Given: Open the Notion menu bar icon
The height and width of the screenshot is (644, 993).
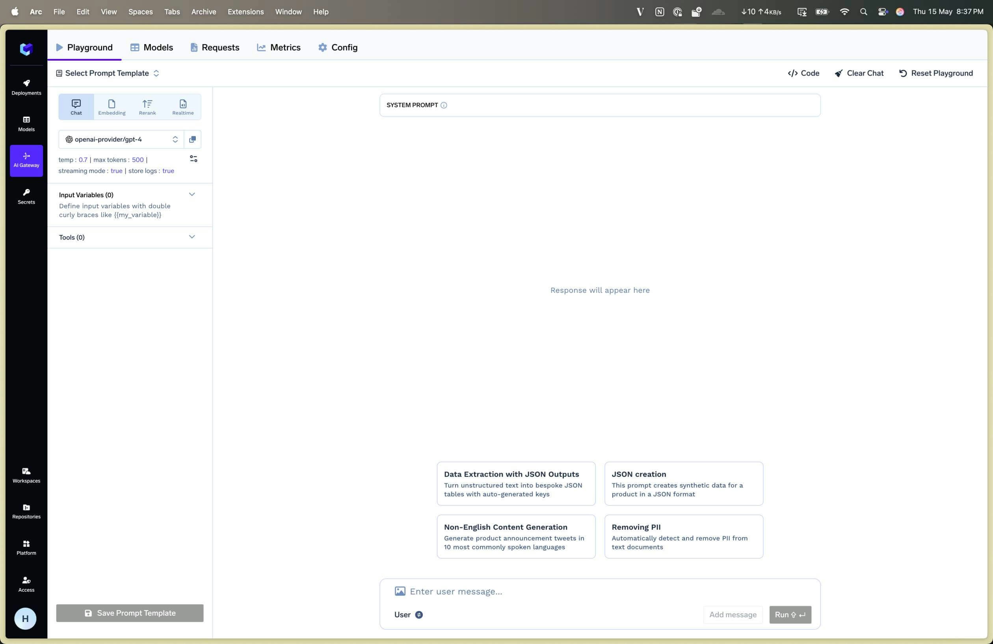Looking at the screenshot, I should pos(660,12).
